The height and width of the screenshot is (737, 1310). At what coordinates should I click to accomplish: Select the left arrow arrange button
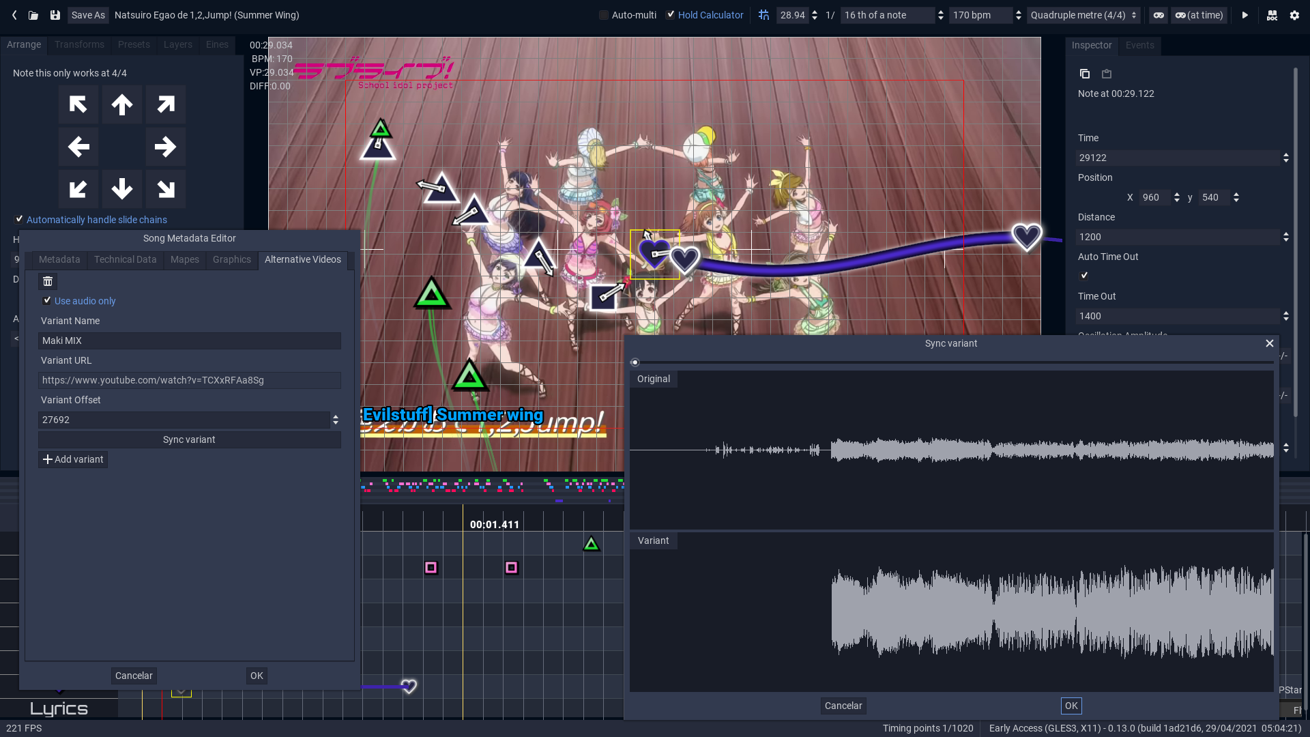(78, 147)
